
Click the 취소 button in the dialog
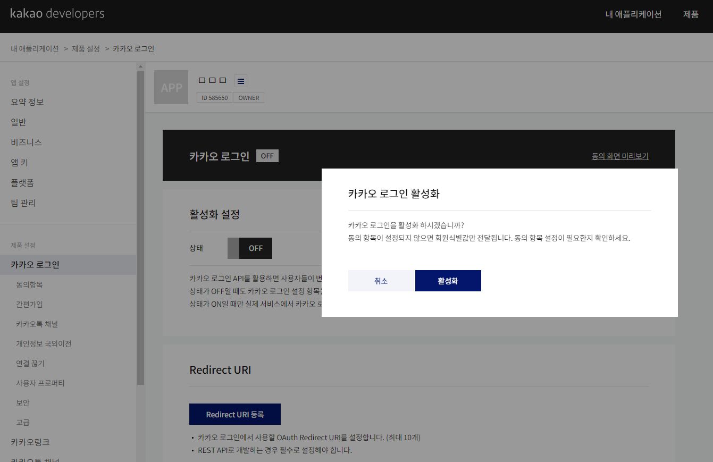tap(381, 280)
